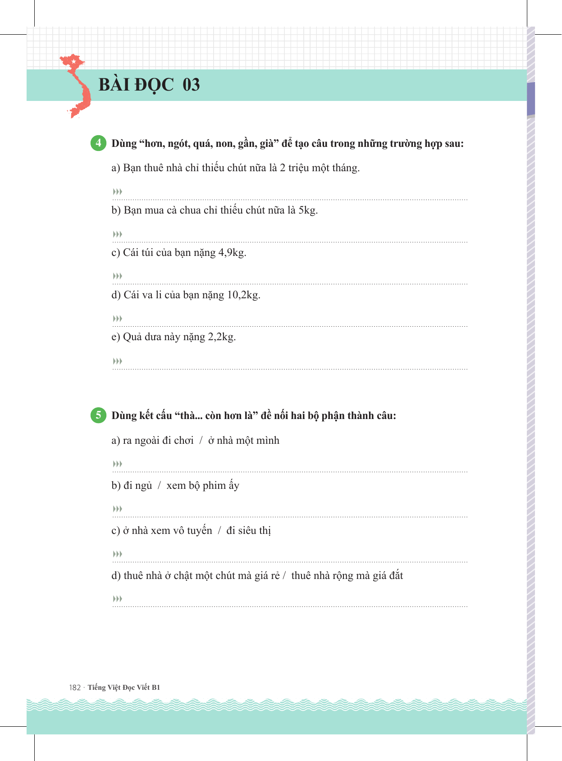
Task: Click the answer line under "ở nhà xem vô tuyến"
Action: 293,558
